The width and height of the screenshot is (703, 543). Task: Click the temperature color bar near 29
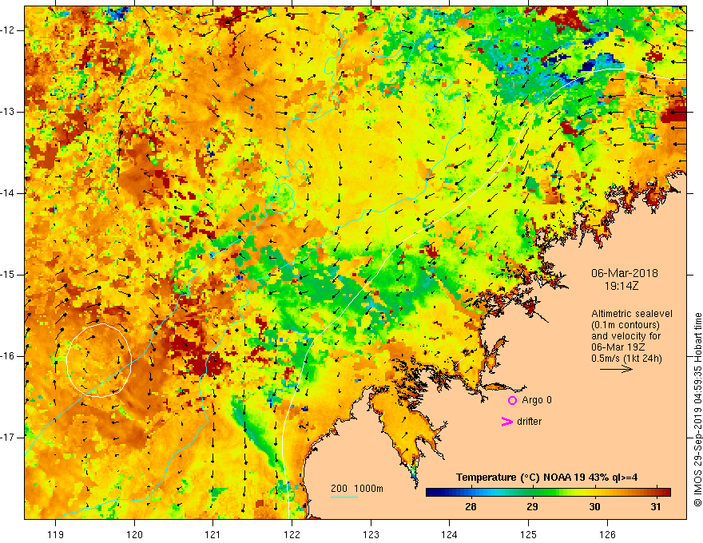coord(532,493)
